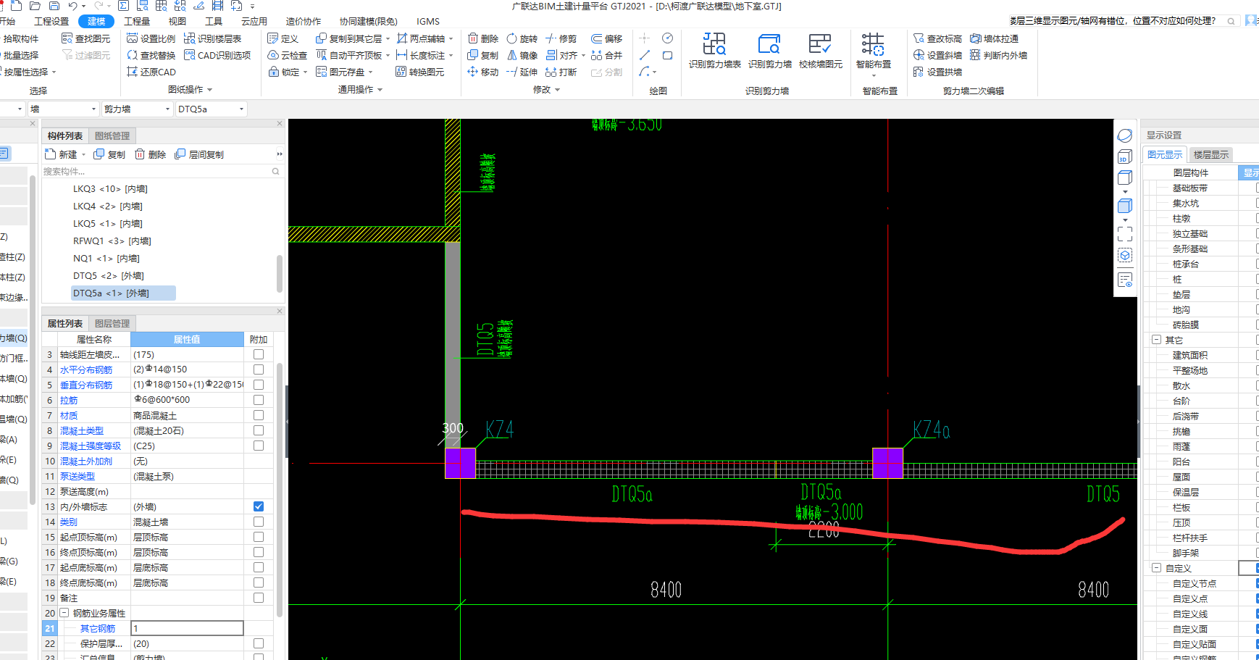The image size is (1259, 660).
Task: Click the 云检查 tool
Action: (288, 55)
